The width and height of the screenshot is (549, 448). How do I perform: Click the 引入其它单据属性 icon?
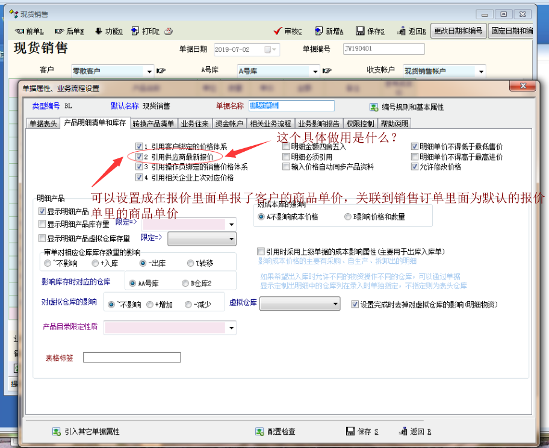(x=57, y=432)
